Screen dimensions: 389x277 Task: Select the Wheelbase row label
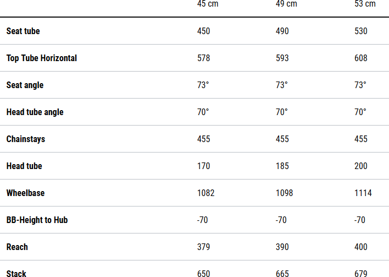click(x=25, y=193)
